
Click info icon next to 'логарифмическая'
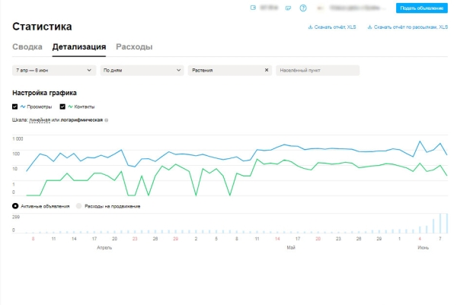(106, 120)
